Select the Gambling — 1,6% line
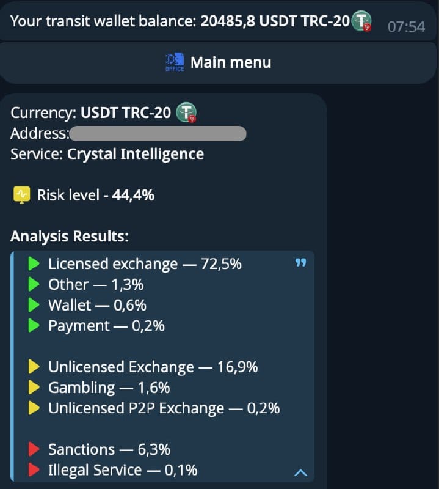This screenshot has height=489, width=439. pos(109,388)
